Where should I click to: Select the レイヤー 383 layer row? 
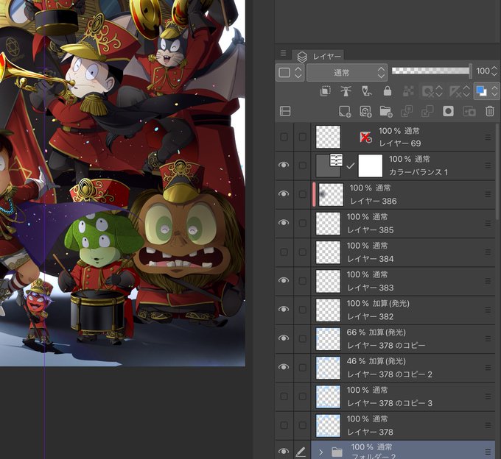point(403,281)
